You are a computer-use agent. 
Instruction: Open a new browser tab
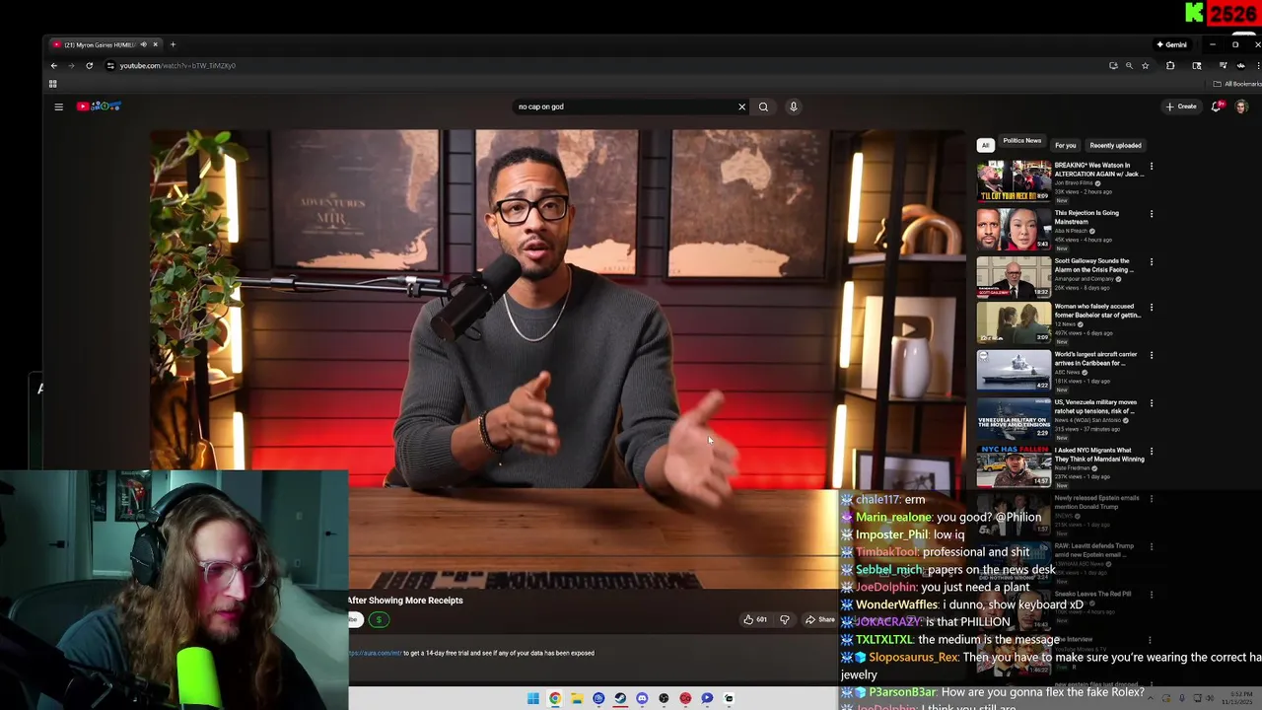pyautogui.click(x=173, y=44)
